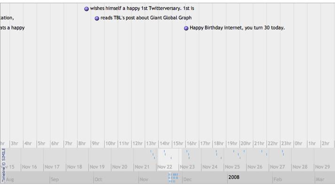The height and width of the screenshot is (187, 335).
Task: Select Nov 25 on the day band
Action: tap(232, 167)
